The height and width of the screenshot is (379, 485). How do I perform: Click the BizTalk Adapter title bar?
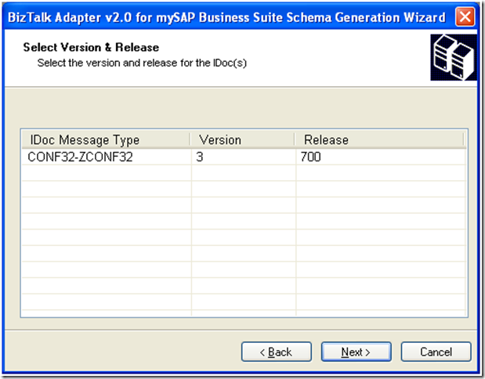pos(227,16)
